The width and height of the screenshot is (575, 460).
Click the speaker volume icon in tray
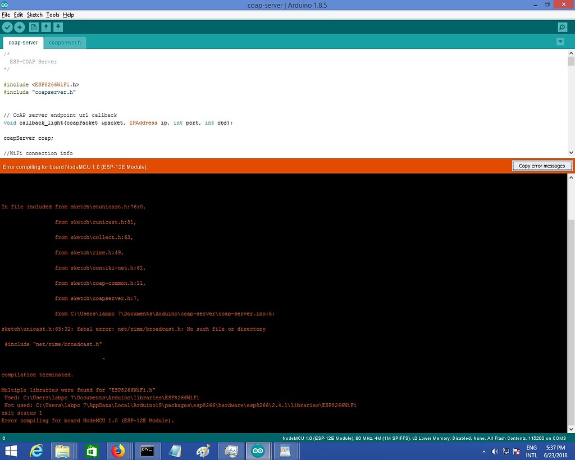click(x=494, y=451)
